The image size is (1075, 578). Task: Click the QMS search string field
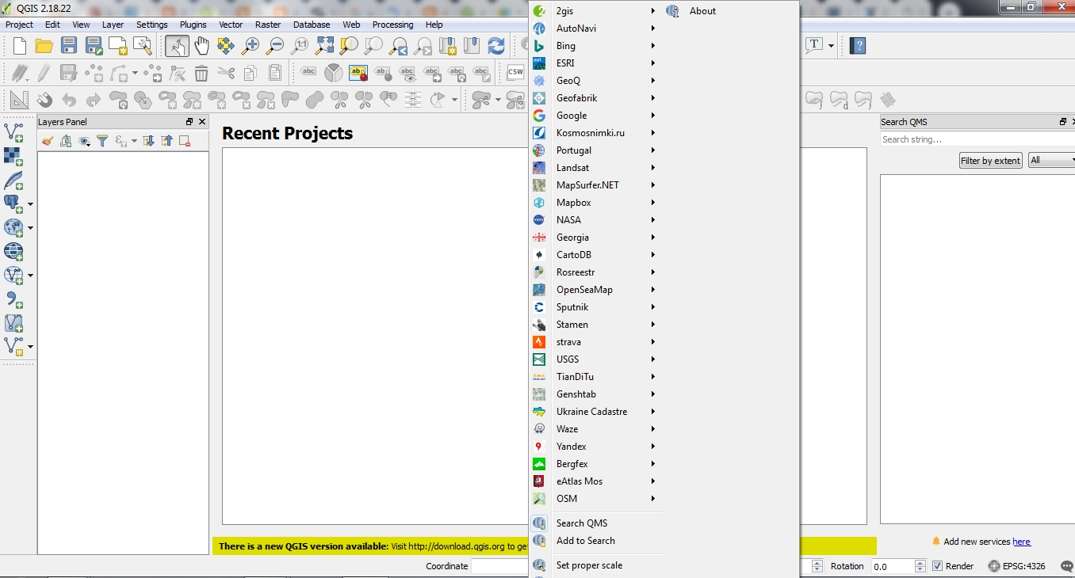(x=977, y=139)
